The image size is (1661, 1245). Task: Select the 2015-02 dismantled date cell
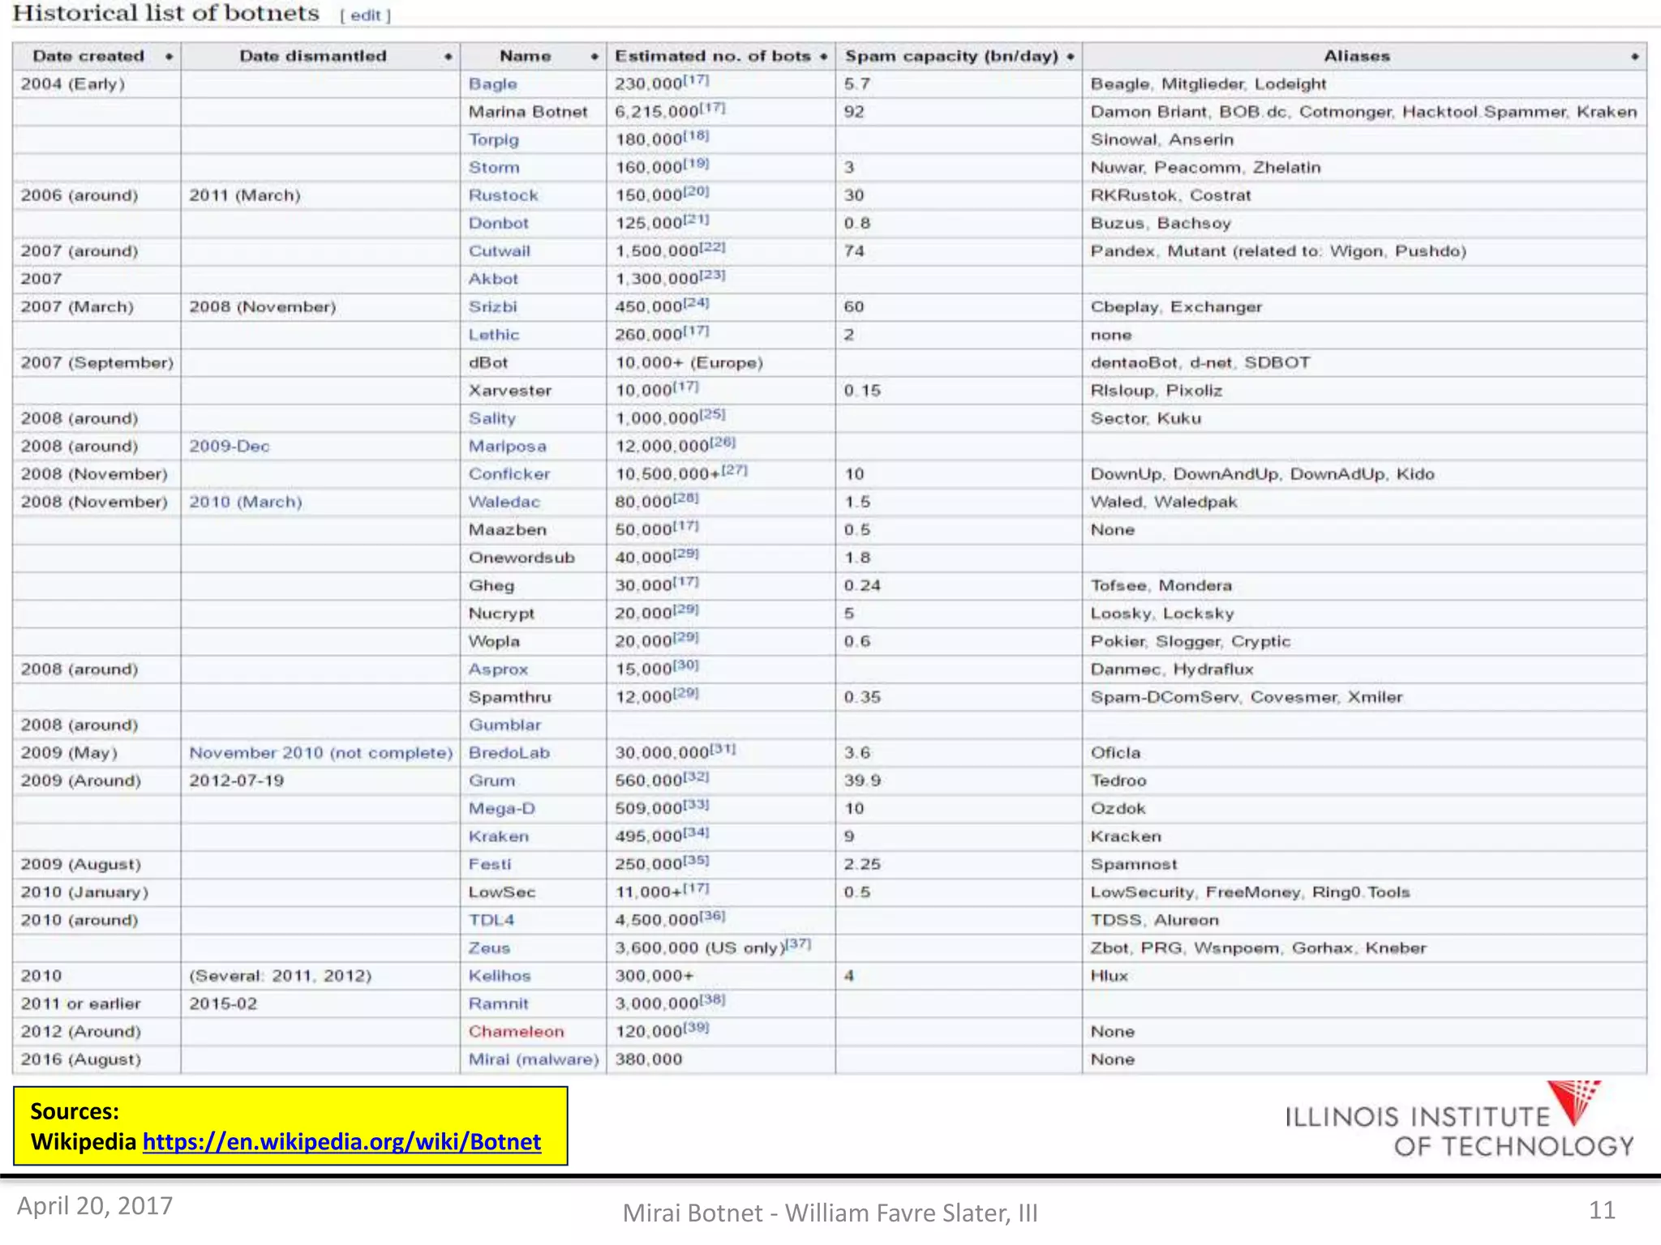click(320, 1003)
